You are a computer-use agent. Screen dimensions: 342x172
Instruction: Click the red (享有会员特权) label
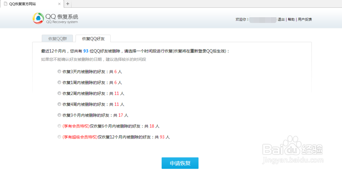pyautogui.click(x=76, y=126)
